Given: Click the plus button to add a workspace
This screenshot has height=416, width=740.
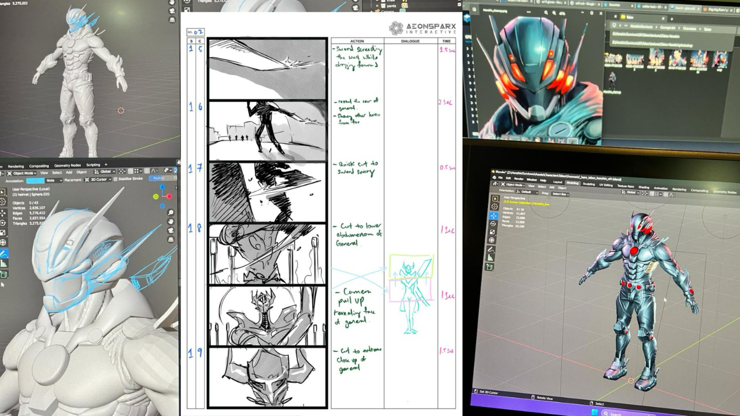Looking at the screenshot, I should pos(106,164).
